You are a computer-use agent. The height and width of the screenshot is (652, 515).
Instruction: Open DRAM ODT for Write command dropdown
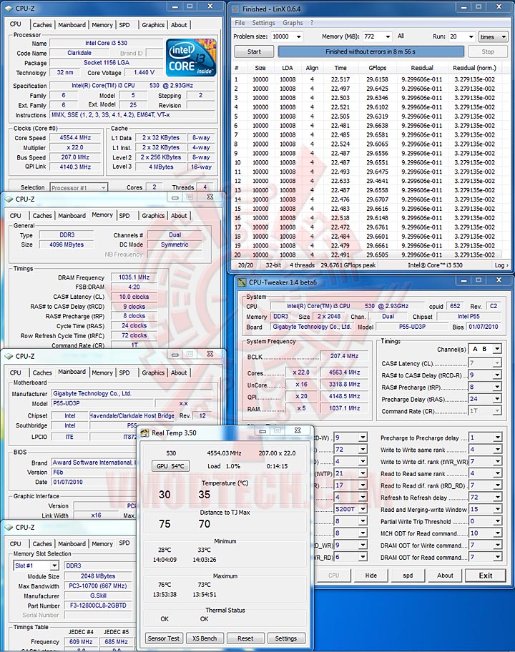pos(498,545)
